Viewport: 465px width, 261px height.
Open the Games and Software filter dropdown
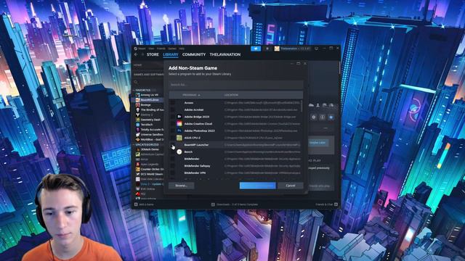pyautogui.click(x=148, y=75)
